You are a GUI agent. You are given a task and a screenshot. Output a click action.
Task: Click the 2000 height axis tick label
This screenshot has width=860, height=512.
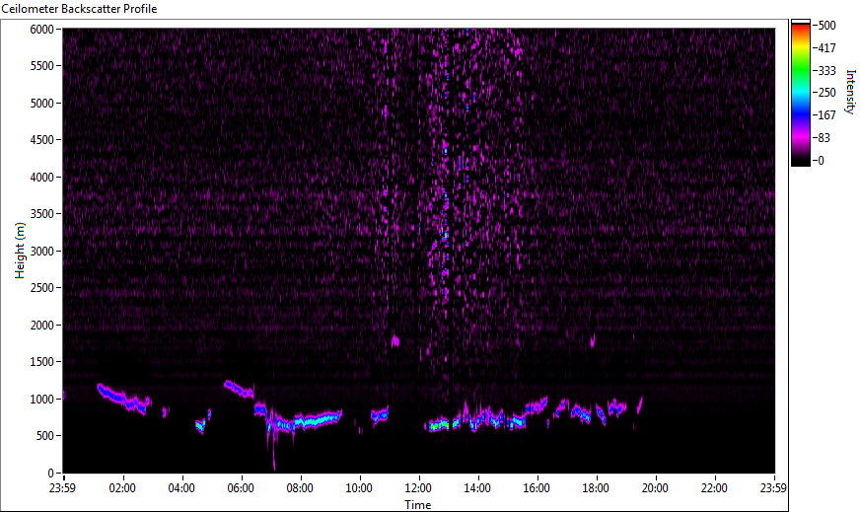41,326
